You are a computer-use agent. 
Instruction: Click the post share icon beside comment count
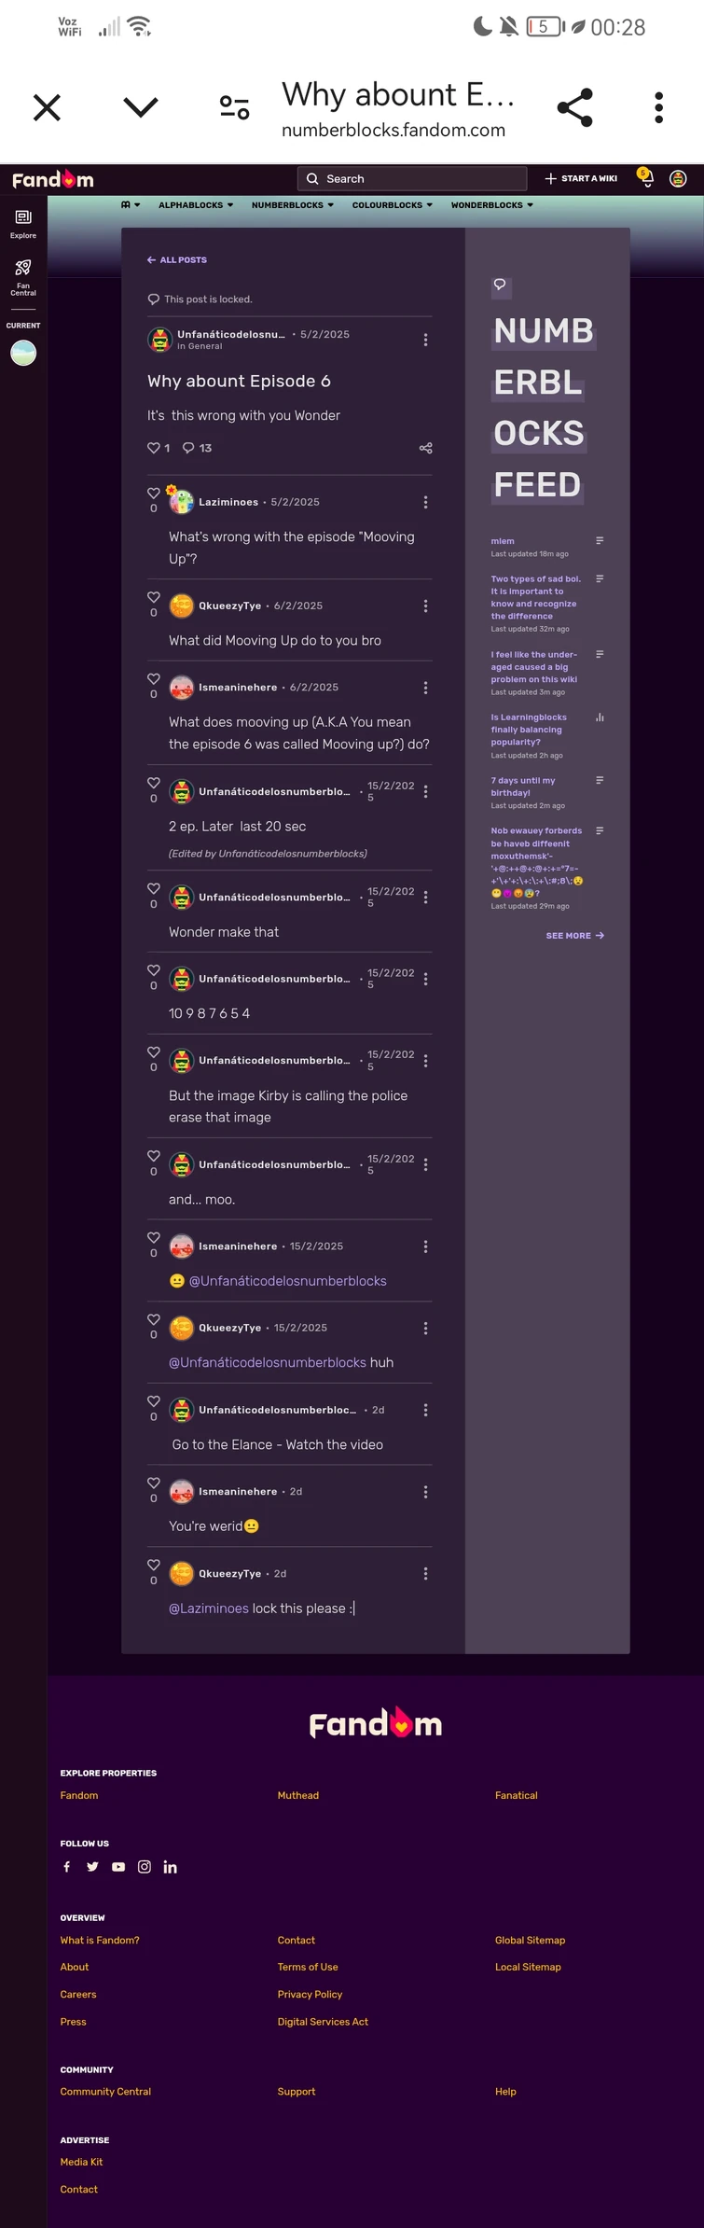pos(426,448)
